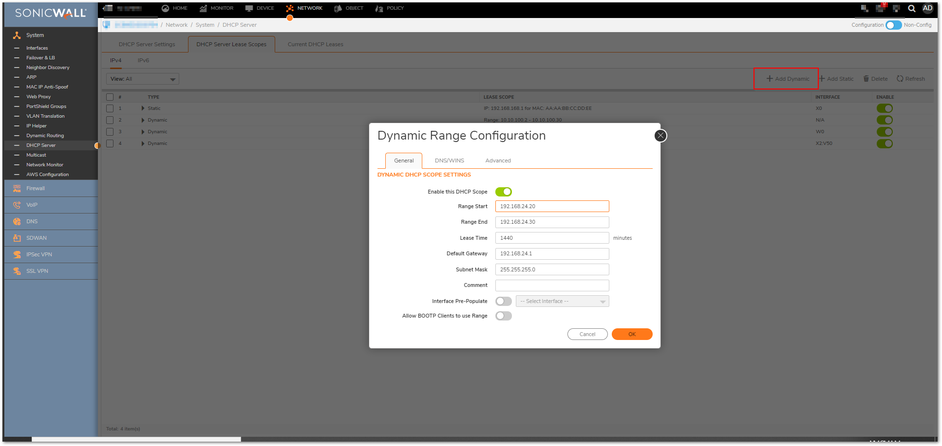Click the Cancel button in dialog
Viewport: 942px width, 446px height.
pos(587,334)
